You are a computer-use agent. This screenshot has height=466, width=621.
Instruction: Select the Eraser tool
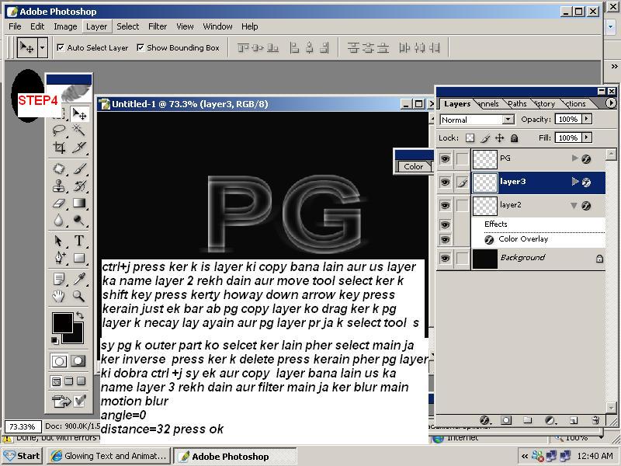pyautogui.click(x=59, y=203)
